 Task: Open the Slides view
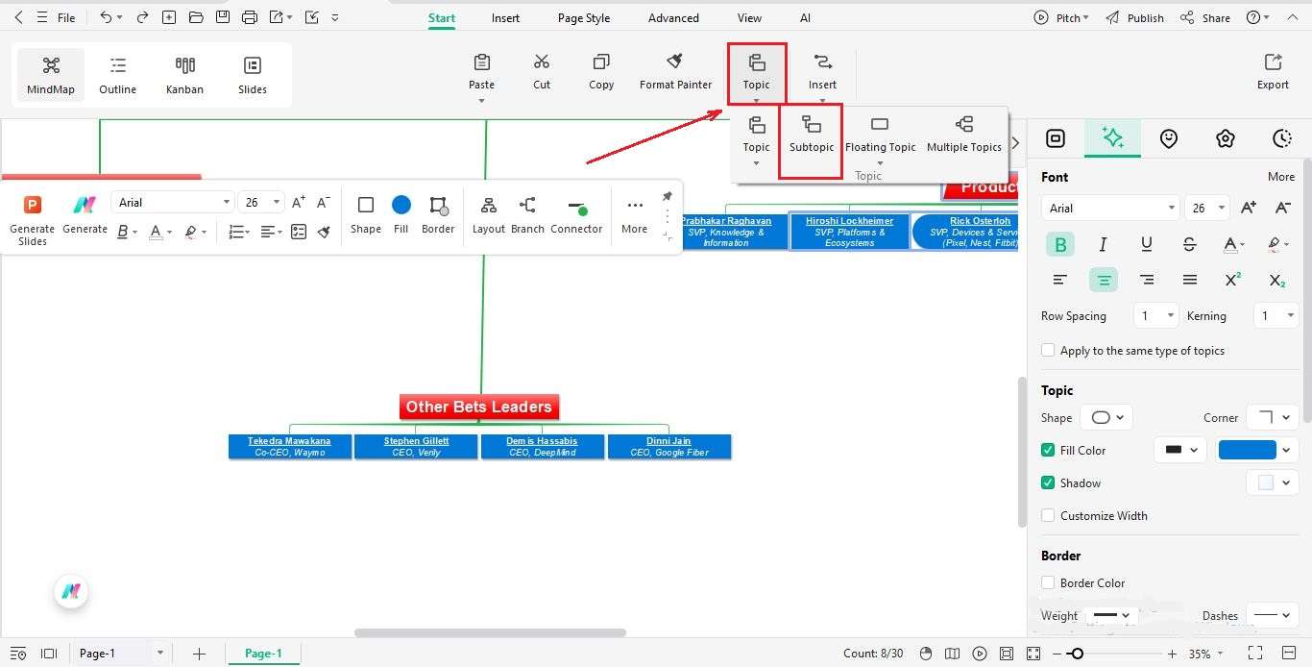pyautogui.click(x=253, y=75)
